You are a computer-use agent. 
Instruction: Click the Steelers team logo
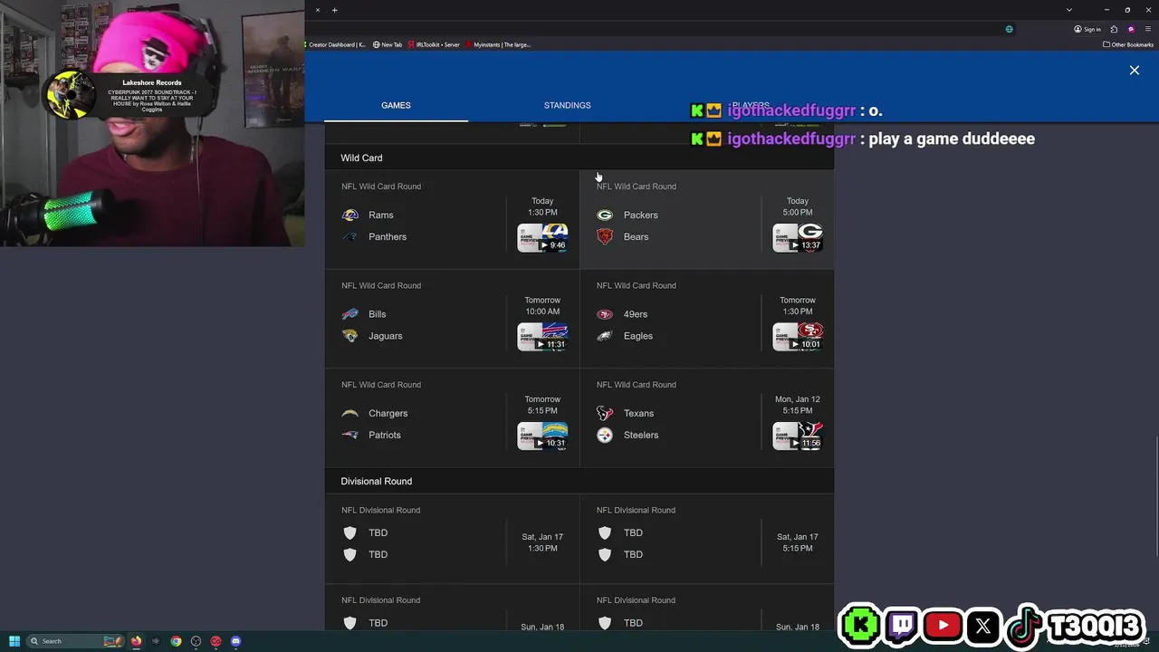coord(605,435)
